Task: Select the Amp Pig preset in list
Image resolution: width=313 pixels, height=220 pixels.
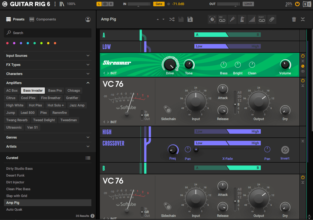Action: click(x=47, y=203)
